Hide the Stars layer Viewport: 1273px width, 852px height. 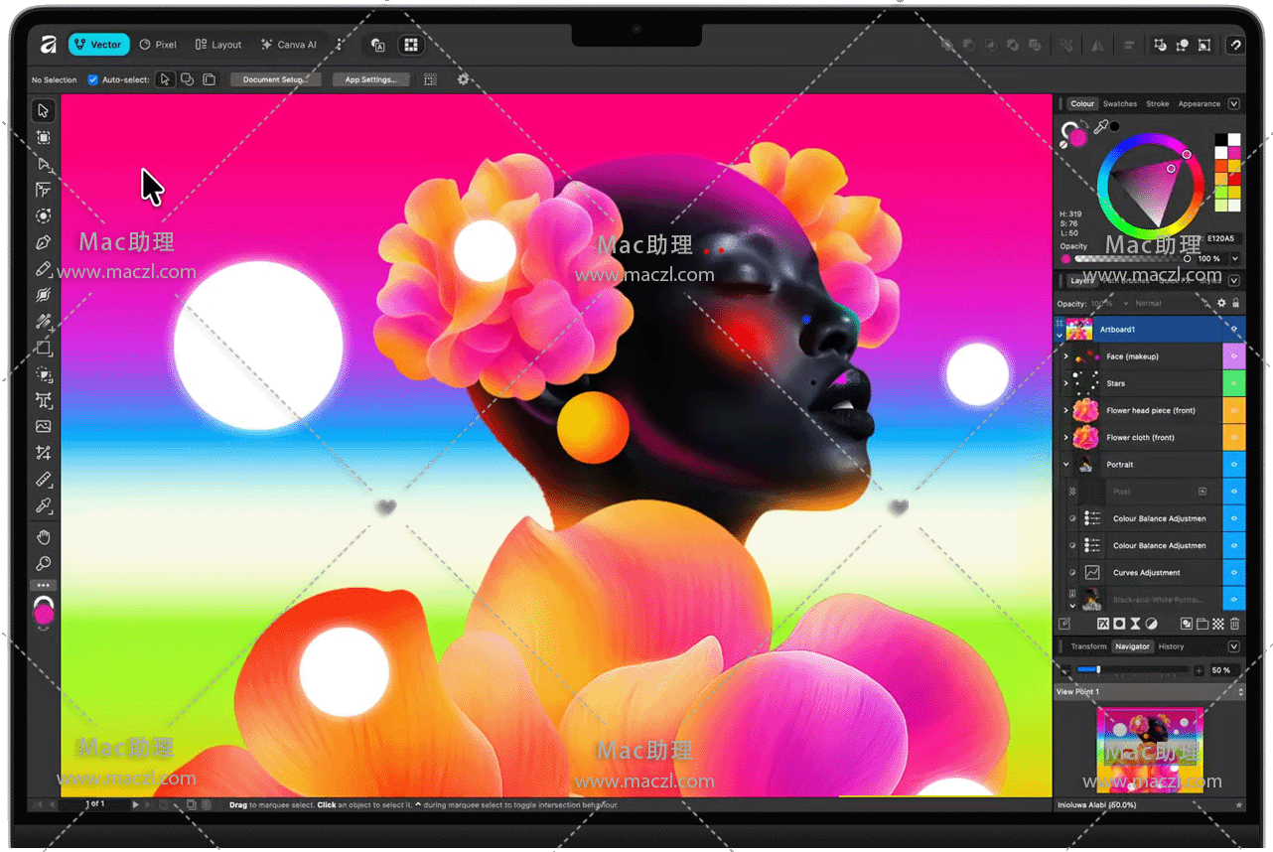(x=1234, y=383)
